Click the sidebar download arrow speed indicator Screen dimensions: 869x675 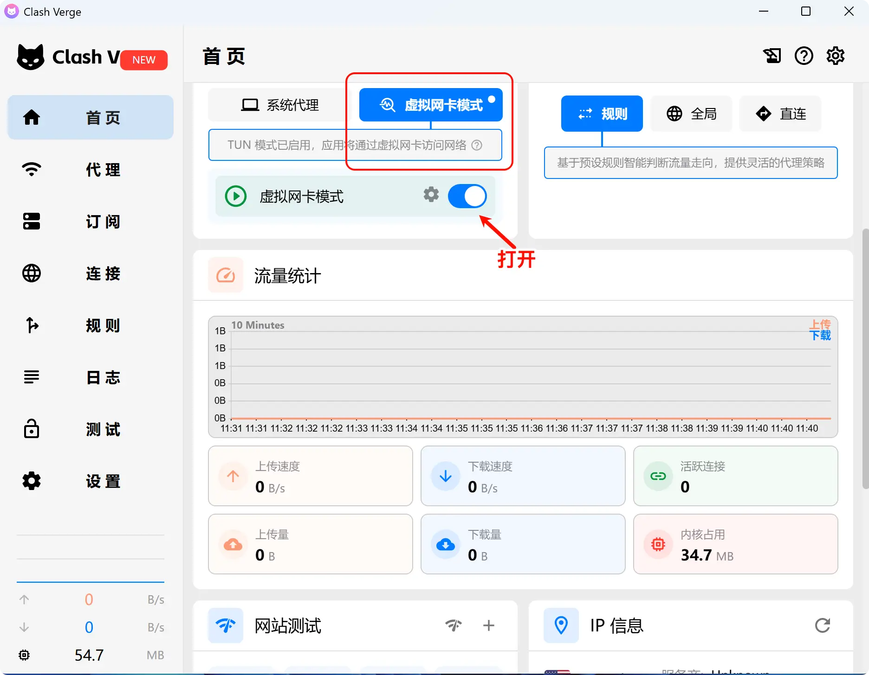(x=24, y=627)
